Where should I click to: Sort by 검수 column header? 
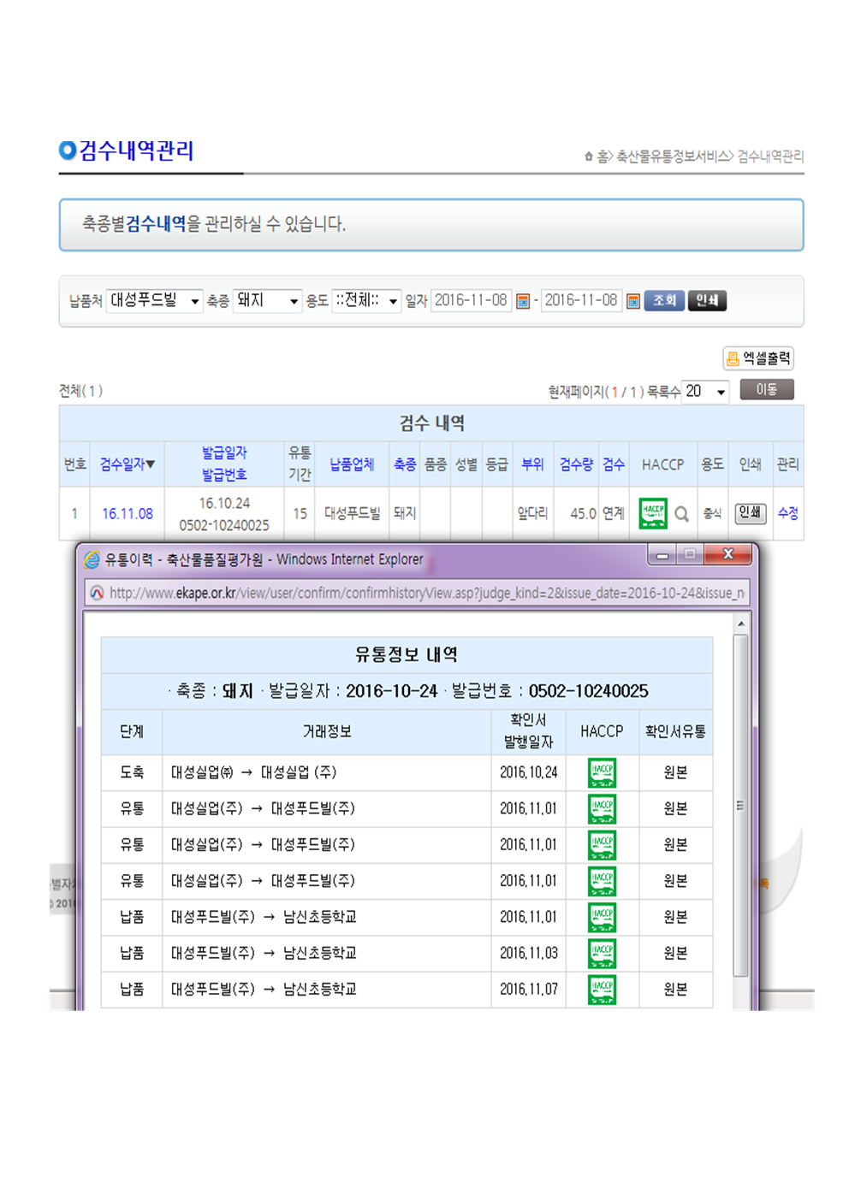click(614, 464)
